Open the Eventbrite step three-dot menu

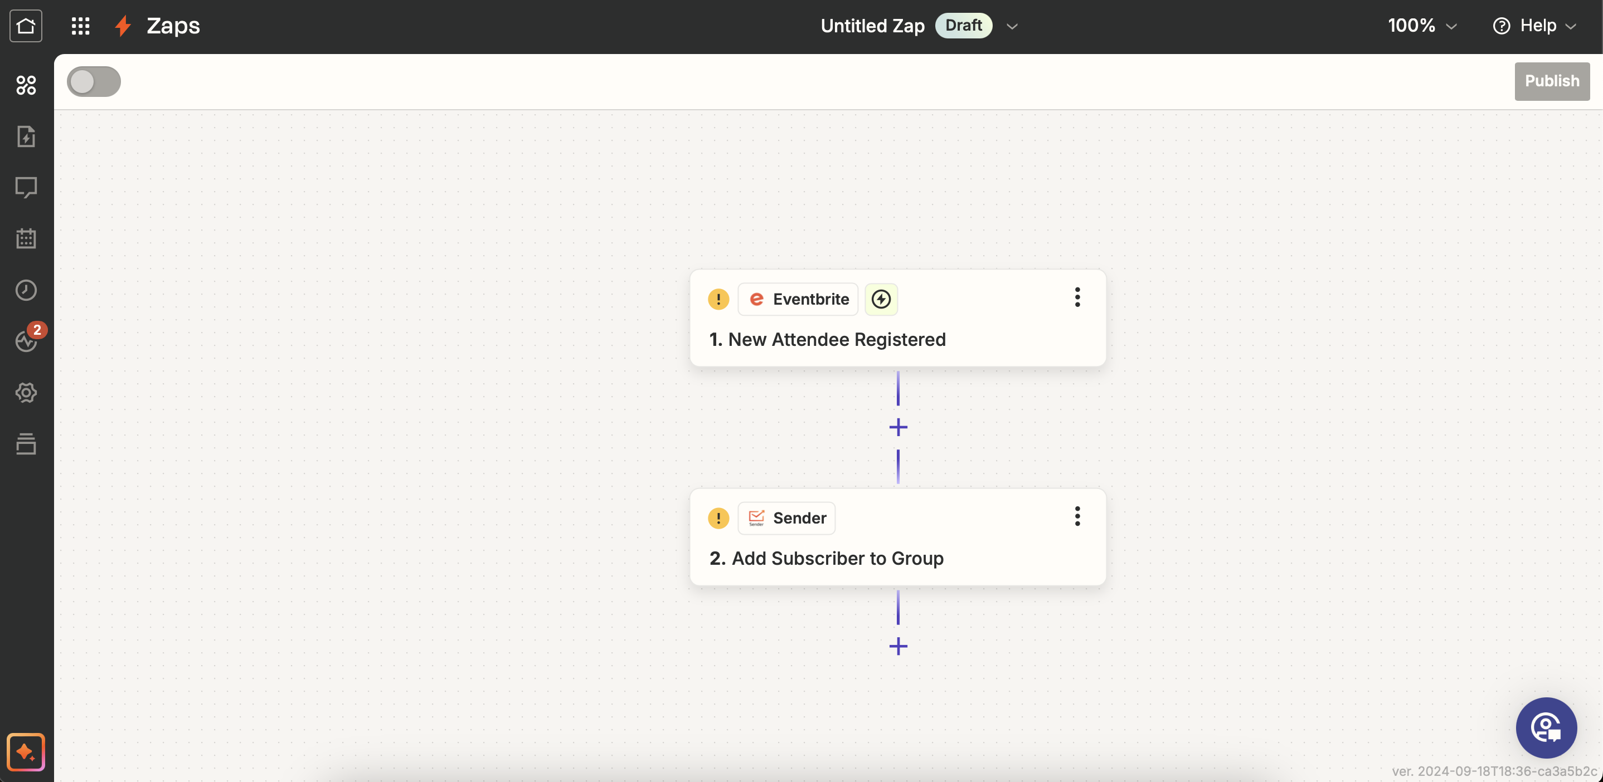(1077, 297)
